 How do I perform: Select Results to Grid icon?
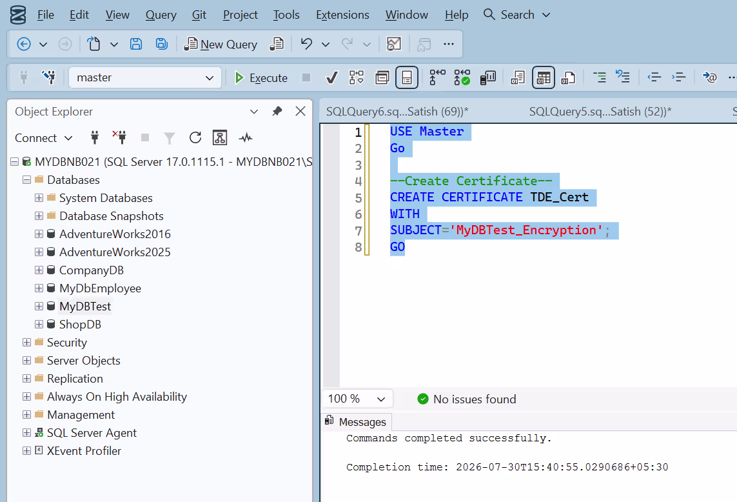(544, 77)
